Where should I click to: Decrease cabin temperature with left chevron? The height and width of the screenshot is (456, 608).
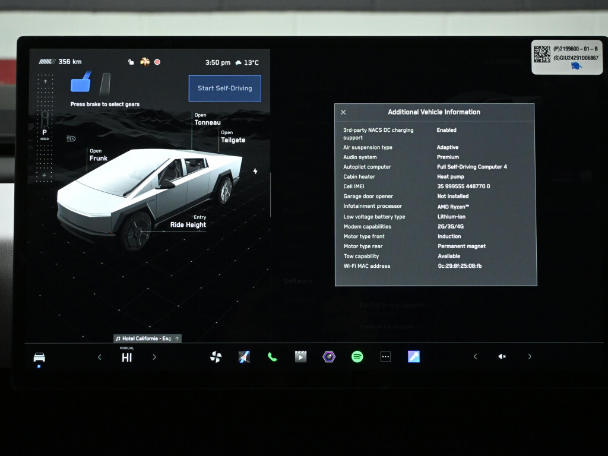[100, 357]
